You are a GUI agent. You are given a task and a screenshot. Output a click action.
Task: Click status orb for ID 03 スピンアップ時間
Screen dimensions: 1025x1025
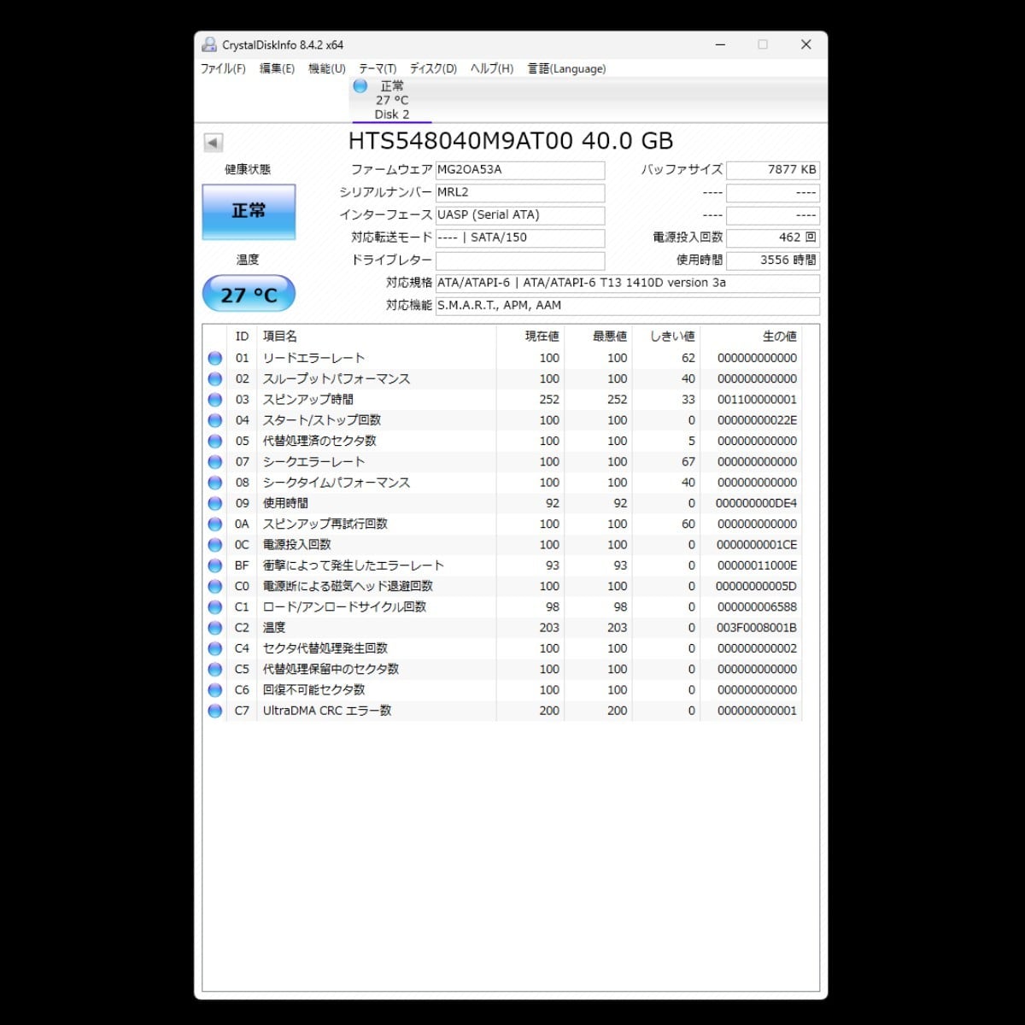click(x=215, y=400)
